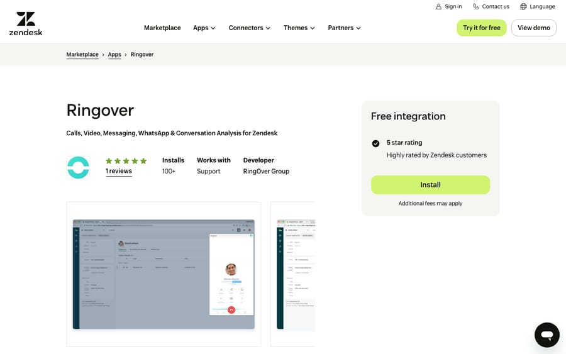Open the Language selector
This screenshot has width=566, height=354.
tap(538, 6)
